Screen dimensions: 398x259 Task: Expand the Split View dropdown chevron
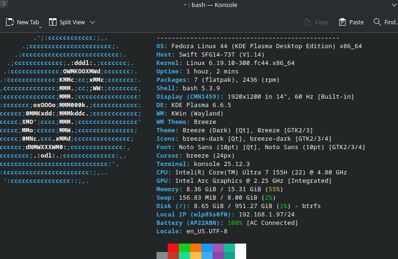[x=92, y=22]
